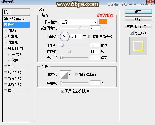Select the 描边 stroke row label
155x125 pixels.
tap(11, 91)
